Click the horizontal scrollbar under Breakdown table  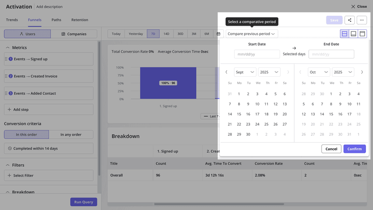click(x=219, y=204)
